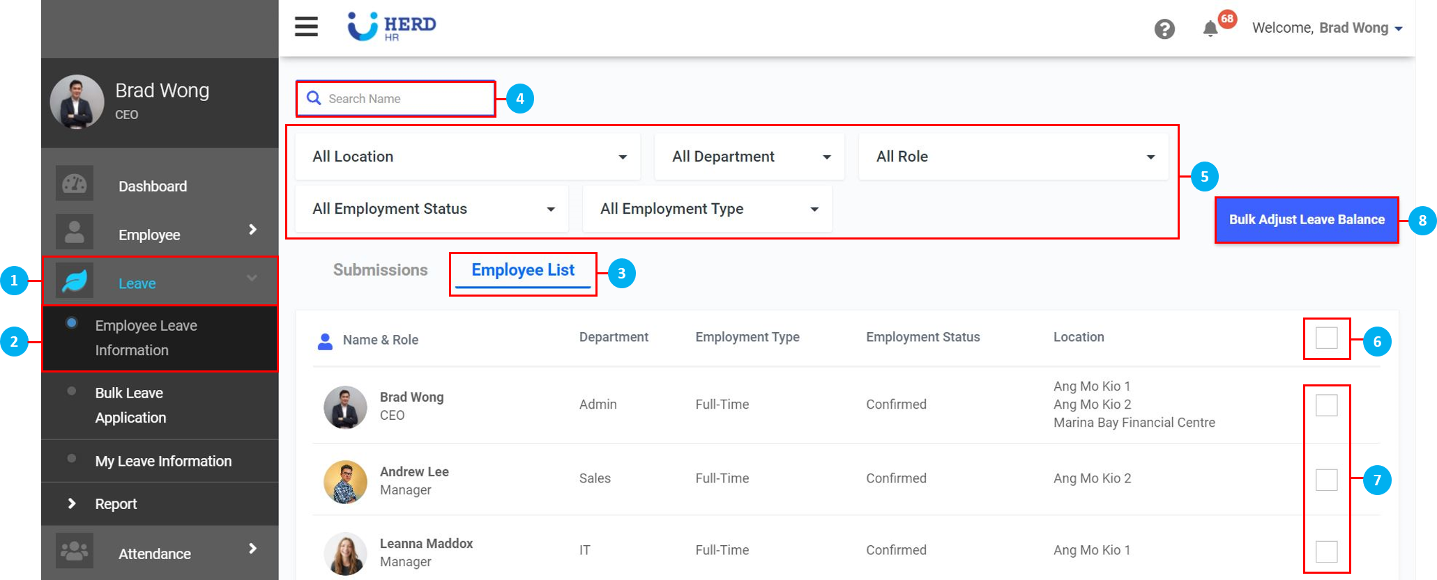Click Bulk Adjust Leave Balance button
Image resolution: width=1437 pixels, height=580 pixels.
[1306, 220]
